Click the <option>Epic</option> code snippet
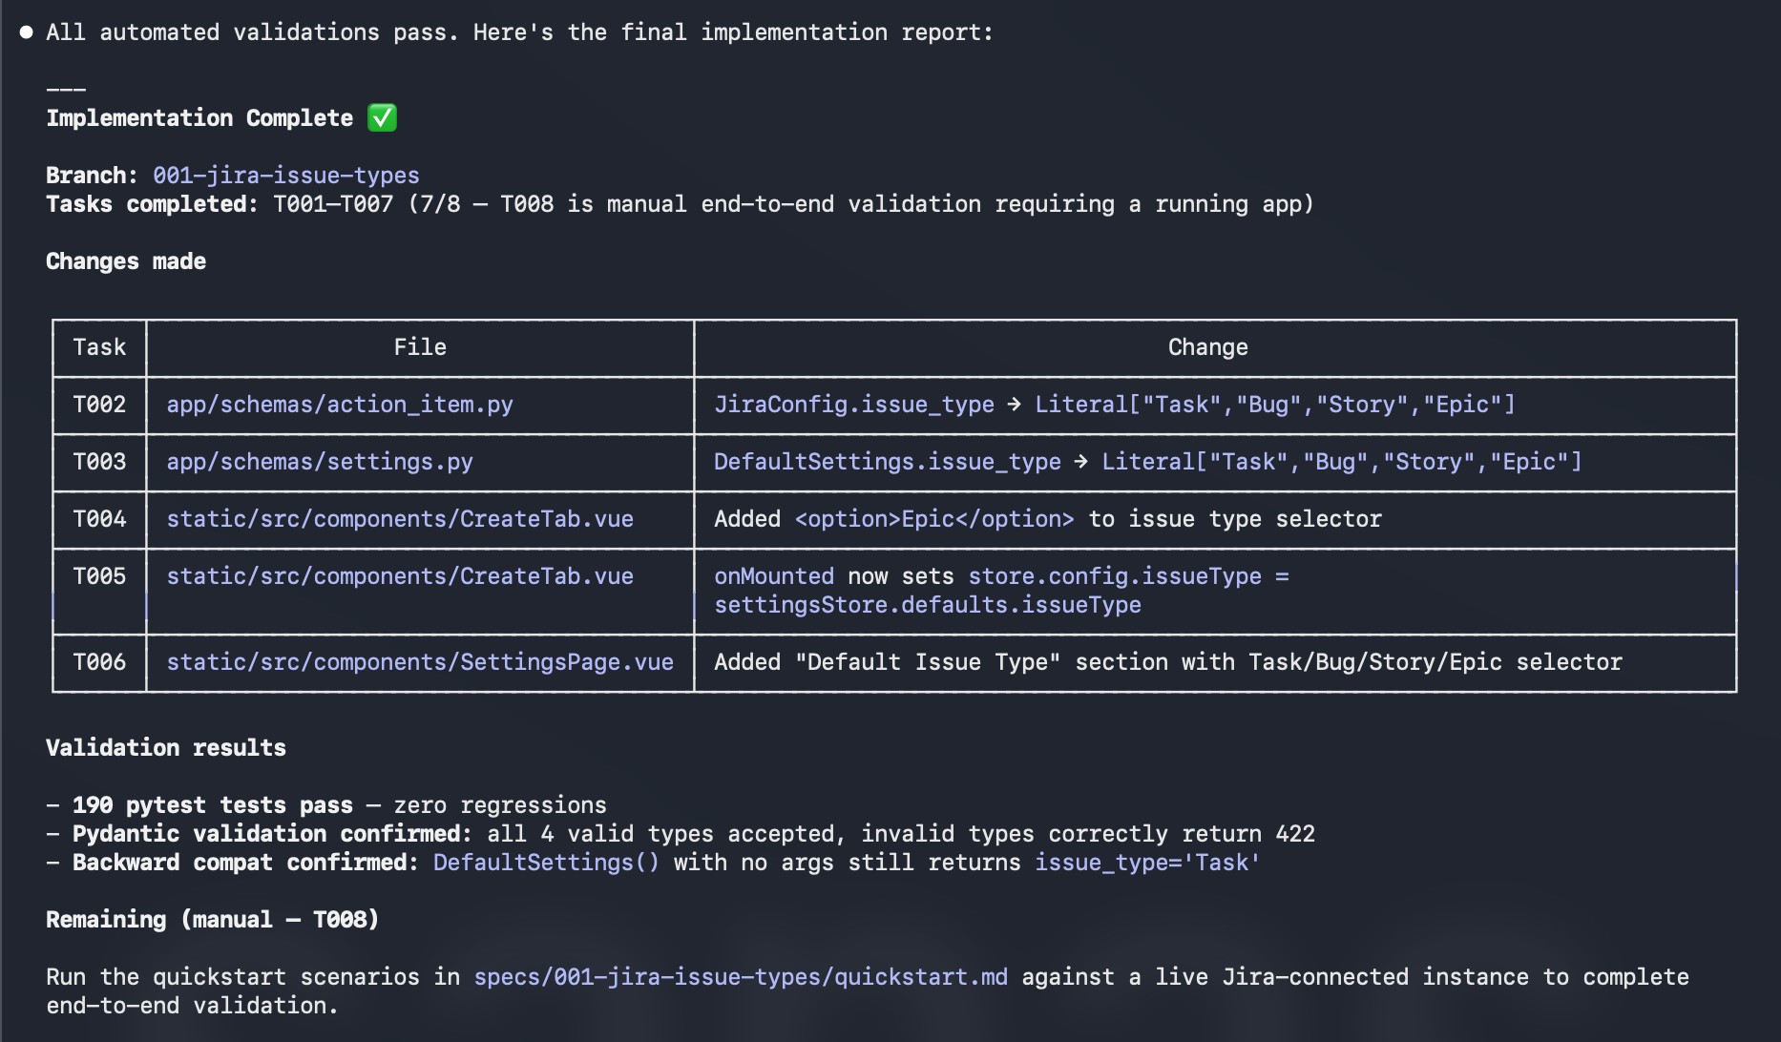Image resolution: width=1781 pixels, height=1042 pixels. pyautogui.click(x=934, y=519)
